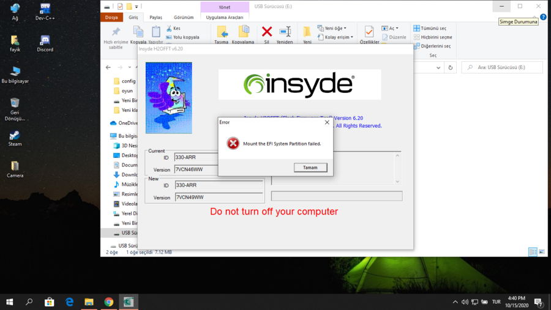The image size is (551, 310).
Task: Click Yolu kopyala in ribbon
Action: (182, 37)
